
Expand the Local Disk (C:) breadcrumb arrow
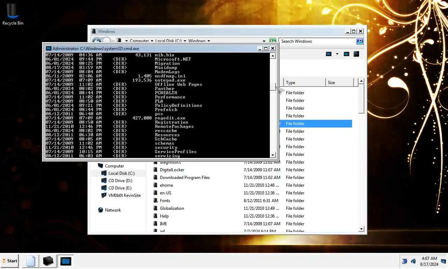point(185,41)
